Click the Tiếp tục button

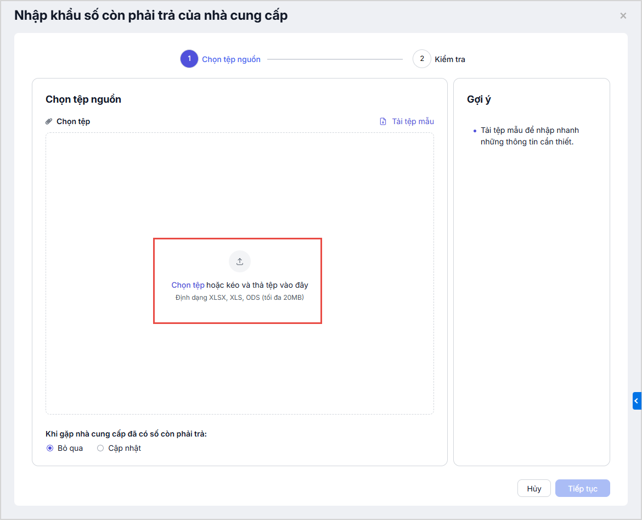coord(582,488)
